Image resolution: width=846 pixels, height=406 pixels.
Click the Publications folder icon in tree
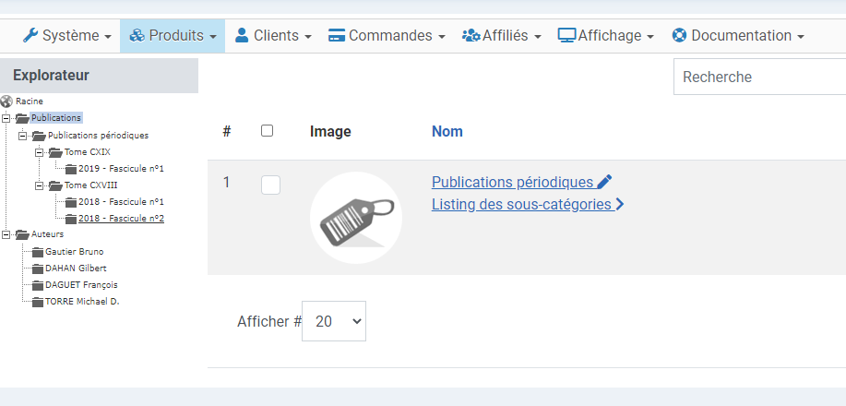click(22, 118)
